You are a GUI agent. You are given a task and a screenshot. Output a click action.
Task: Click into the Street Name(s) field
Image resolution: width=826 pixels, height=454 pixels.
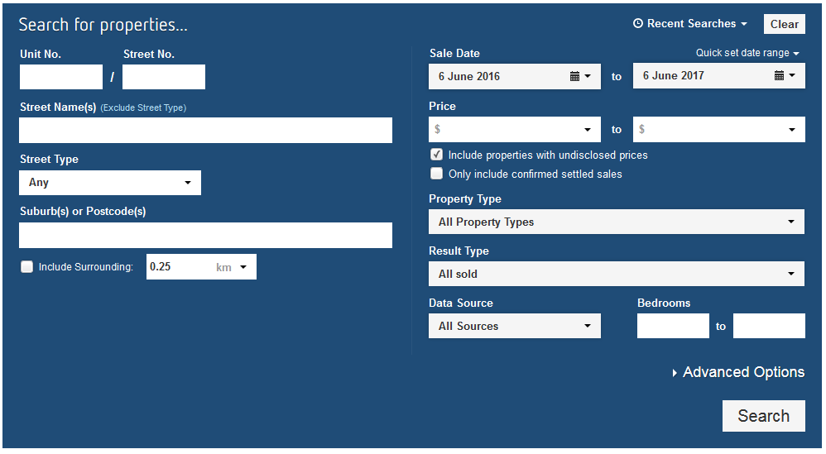205,131
